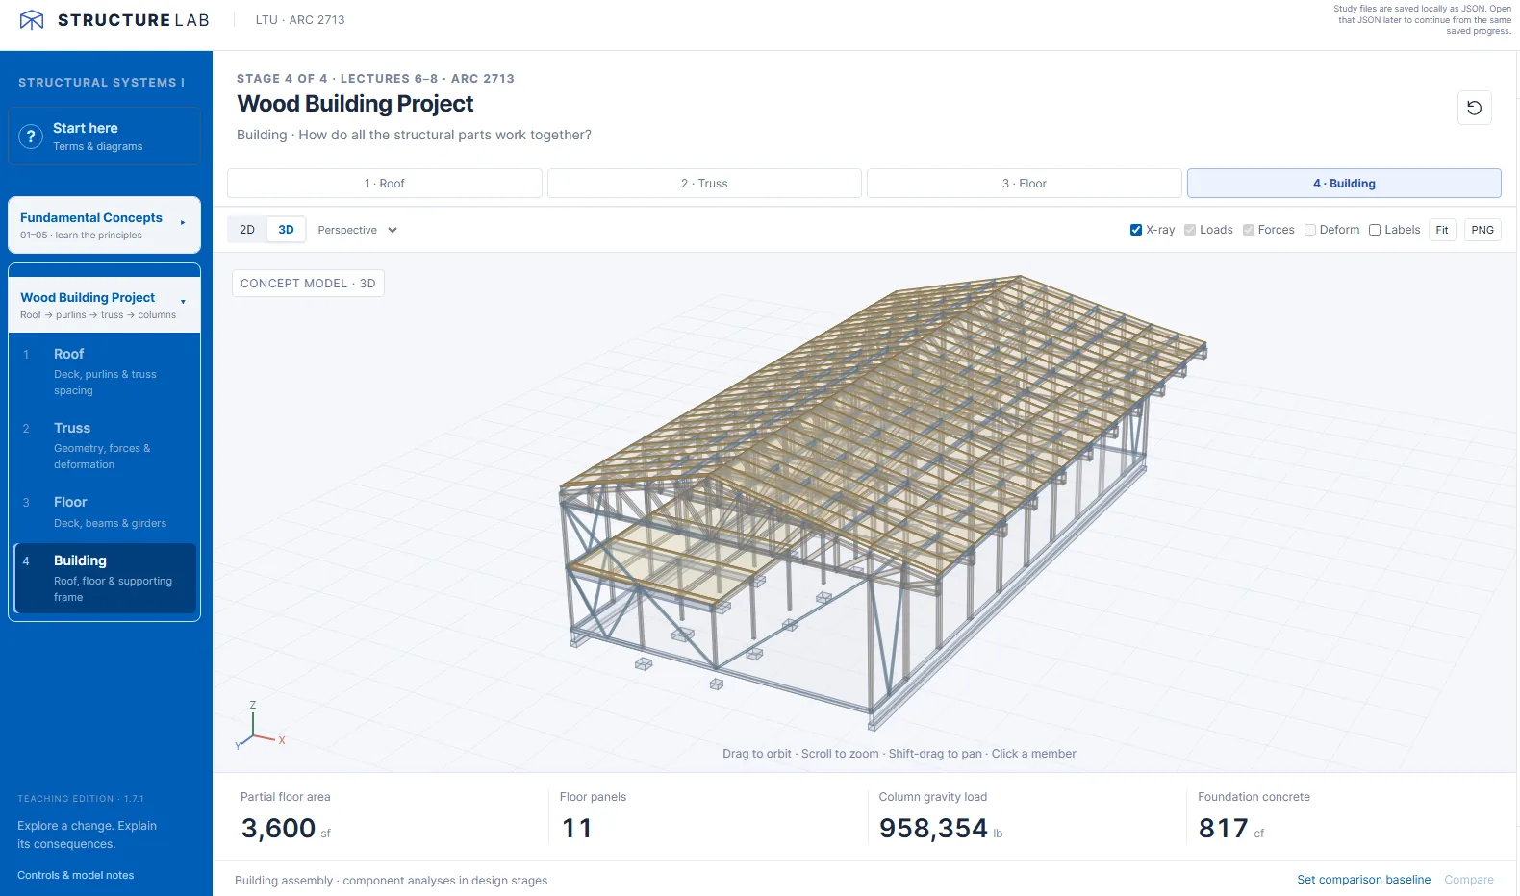Switch to the 1 · Roof tab
This screenshot has height=896, width=1520.
(385, 184)
